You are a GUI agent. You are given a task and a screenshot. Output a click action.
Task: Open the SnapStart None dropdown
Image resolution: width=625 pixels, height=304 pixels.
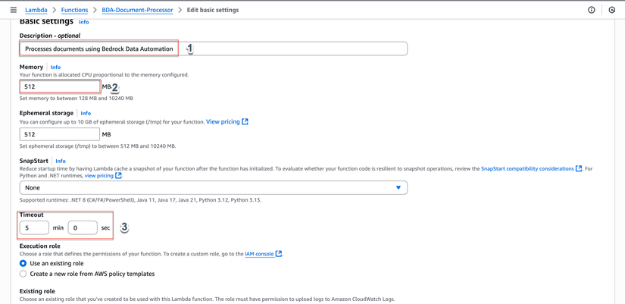point(213,187)
